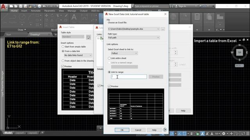Click the New drawing quick access icon
250x140 pixels.
pos(11,6)
